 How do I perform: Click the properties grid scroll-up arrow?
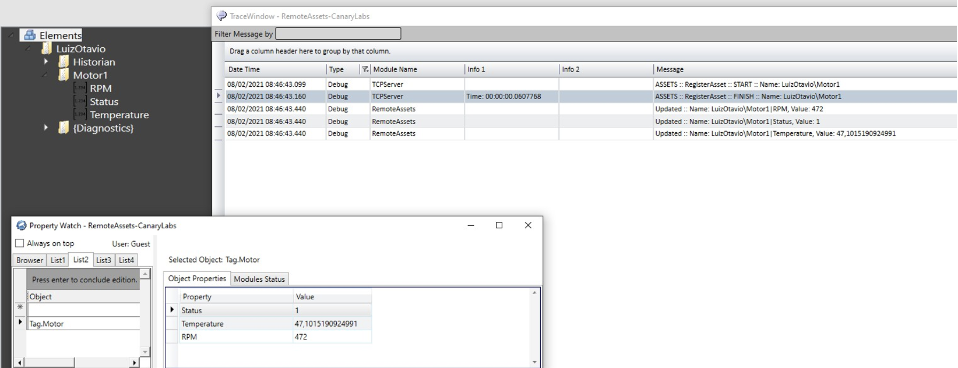click(x=534, y=293)
